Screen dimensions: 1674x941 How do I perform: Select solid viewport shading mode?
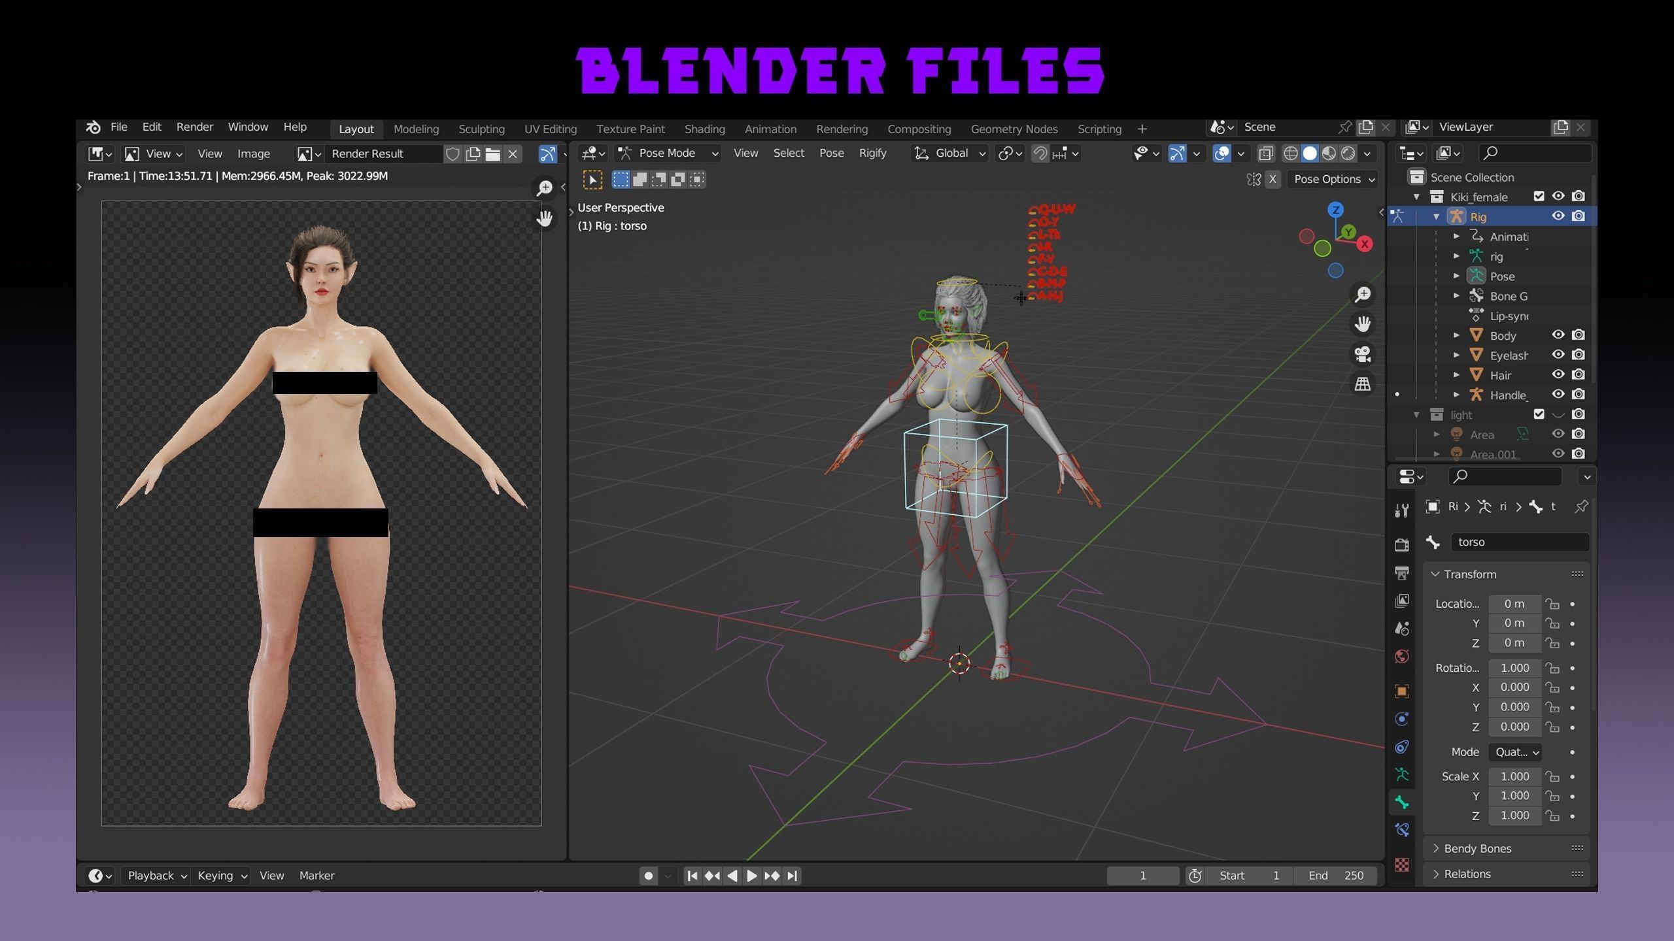[x=1310, y=154]
